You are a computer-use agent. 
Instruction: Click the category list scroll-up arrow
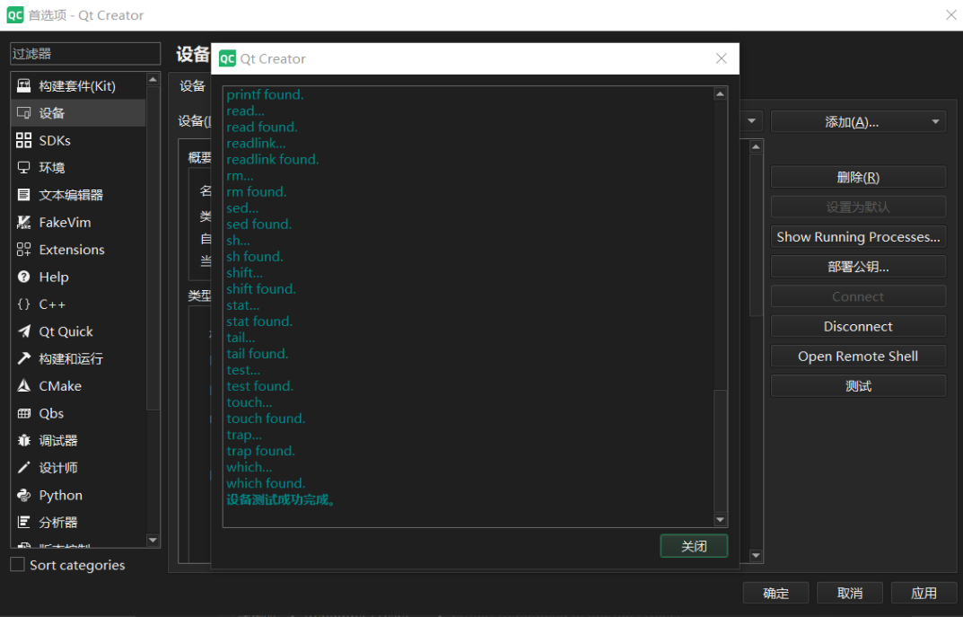[153, 79]
